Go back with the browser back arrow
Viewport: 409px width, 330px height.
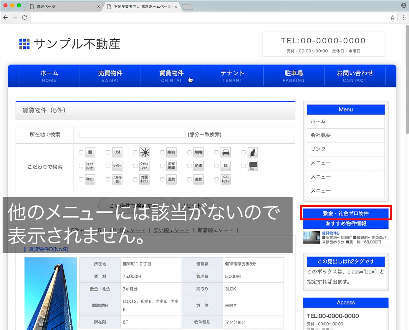click(6, 18)
